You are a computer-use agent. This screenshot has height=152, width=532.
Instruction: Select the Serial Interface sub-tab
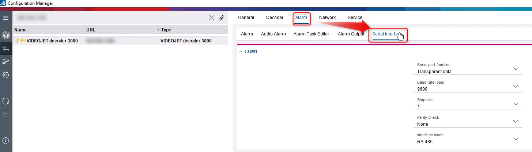point(388,34)
